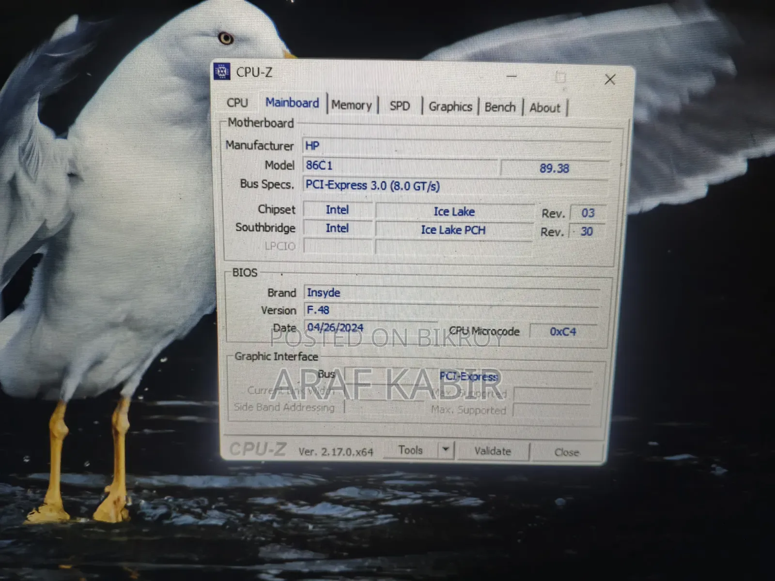This screenshot has height=581, width=775.
Task: Click the Southbridge vendor Intel field
Action: point(338,228)
